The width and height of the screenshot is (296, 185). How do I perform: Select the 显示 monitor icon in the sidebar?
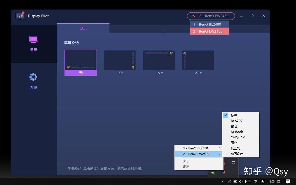coord(33,39)
